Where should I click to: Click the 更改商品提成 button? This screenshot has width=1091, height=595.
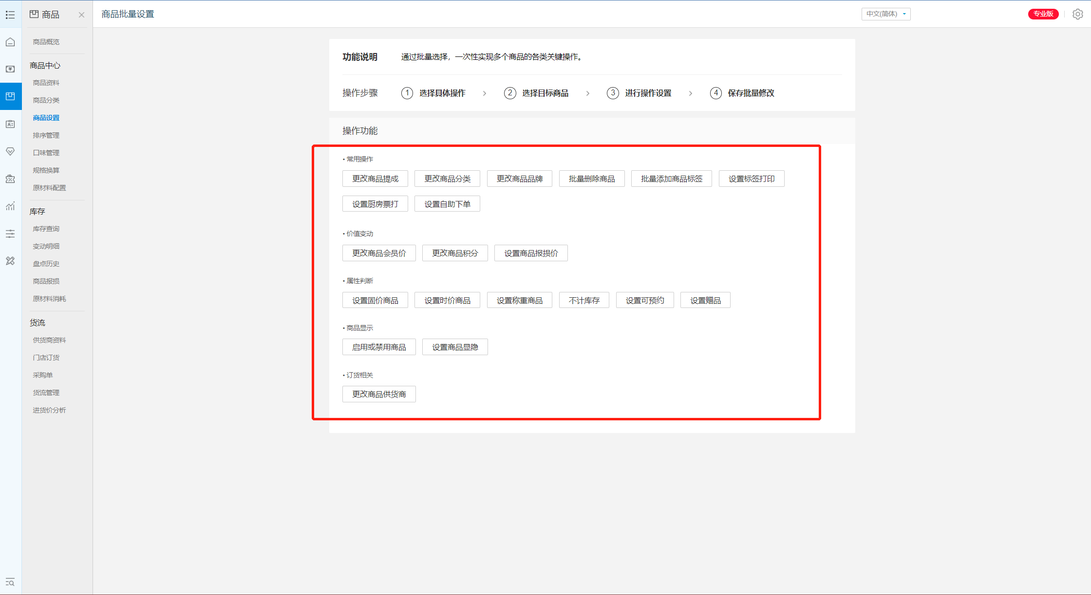375,179
